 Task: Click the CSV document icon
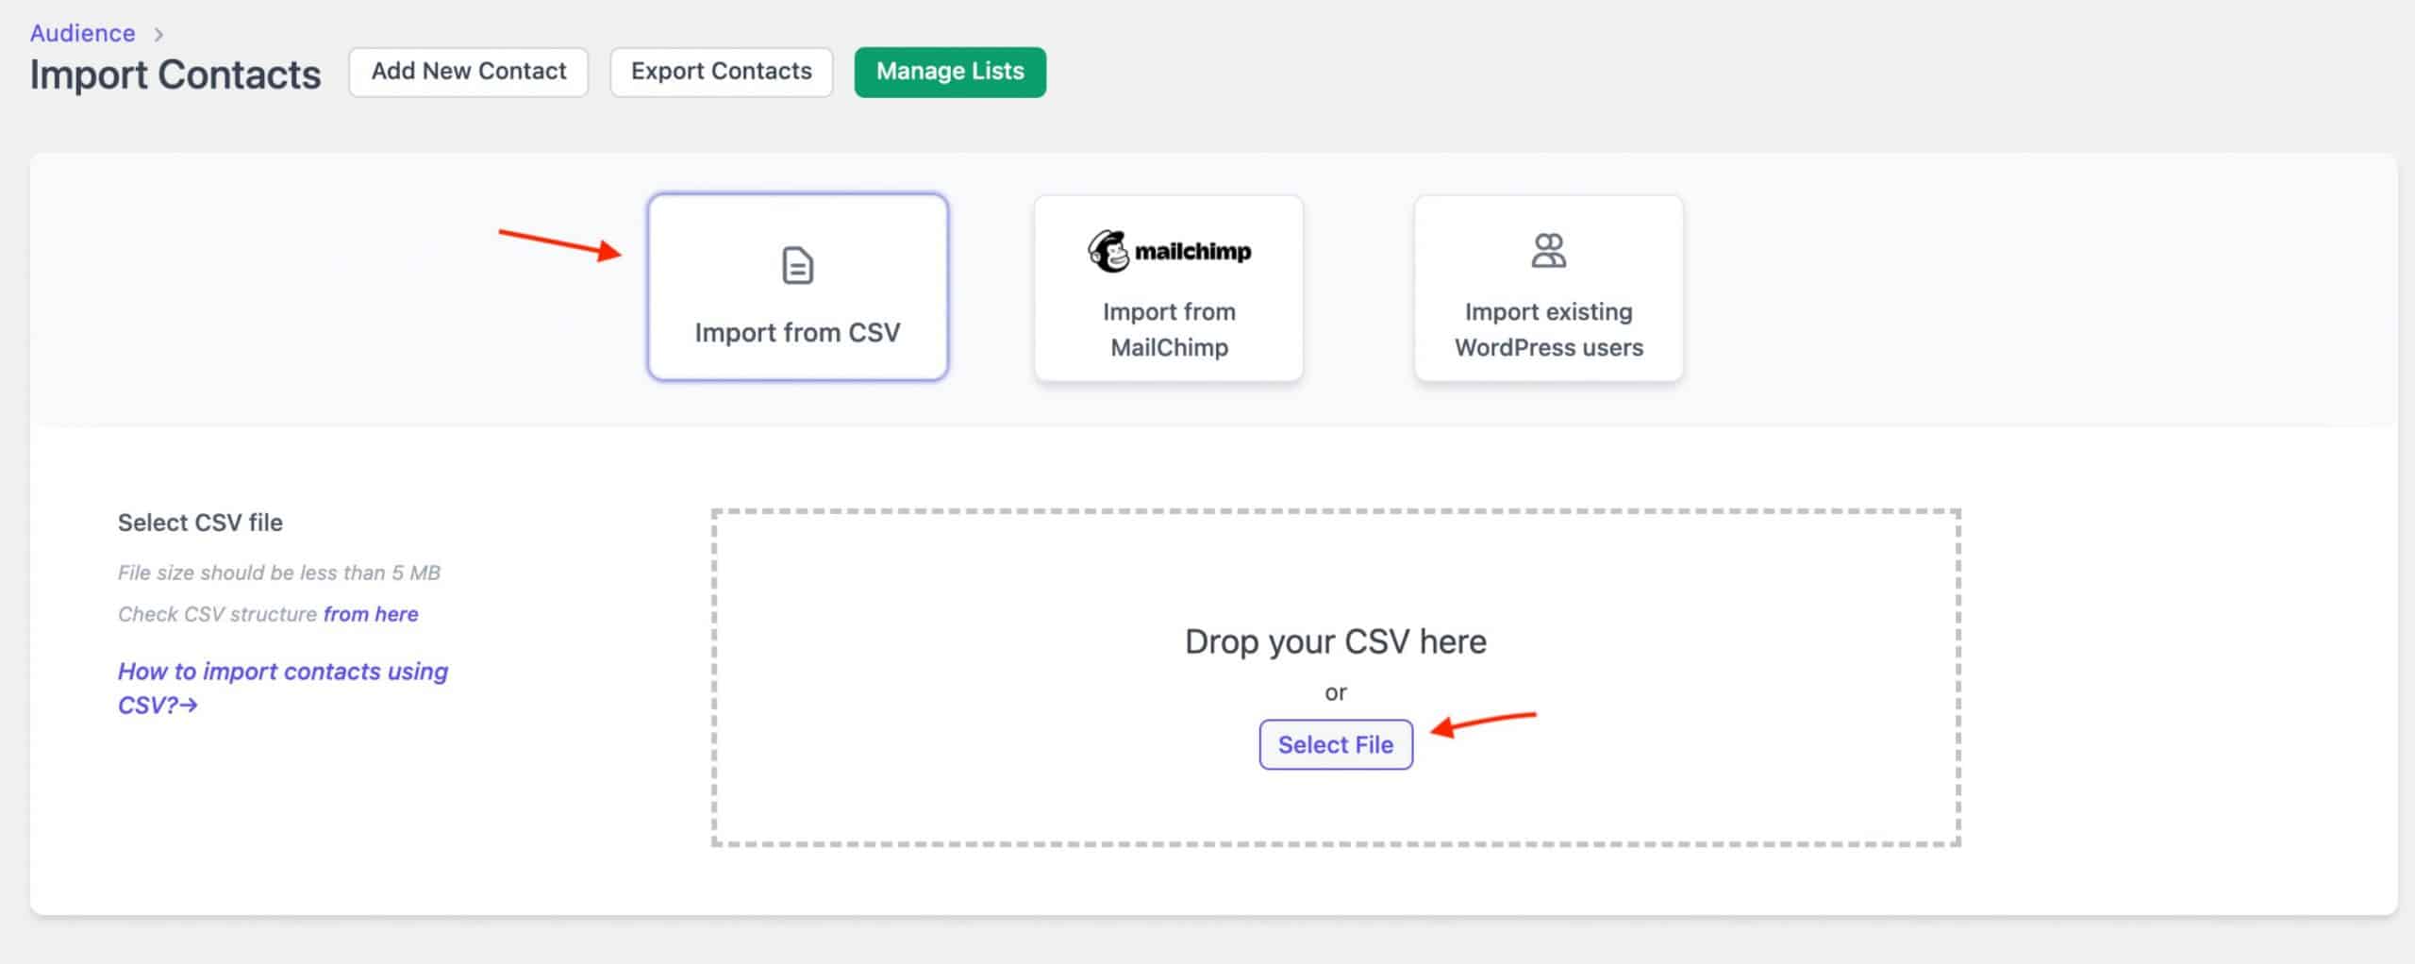[797, 265]
